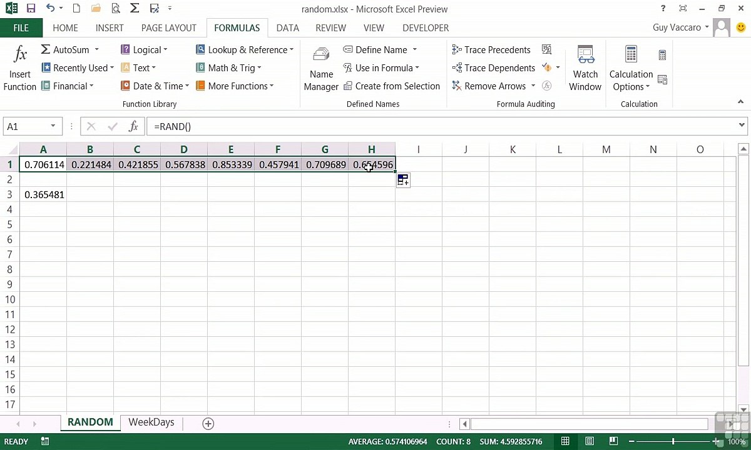Expand the AutoSum dropdown arrow
Screen dimensions: 751x450
(x=96, y=49)
